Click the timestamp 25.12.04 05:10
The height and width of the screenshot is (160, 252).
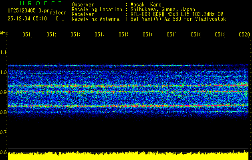27,19
